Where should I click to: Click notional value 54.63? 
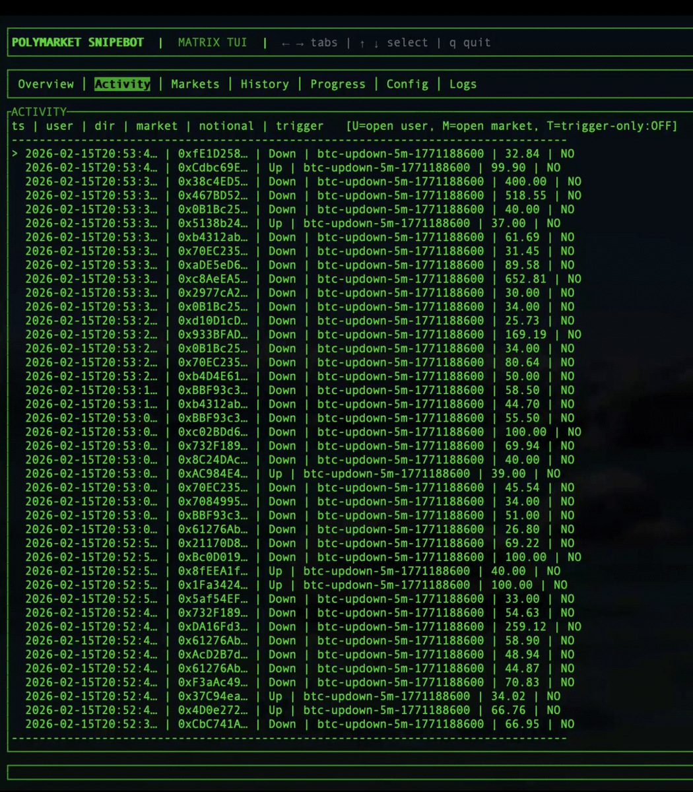click(x=522, y=612)
